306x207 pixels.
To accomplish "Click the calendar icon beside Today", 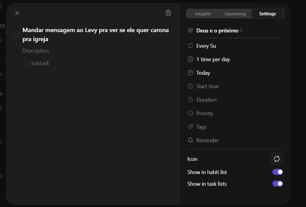I will [190, 73].
